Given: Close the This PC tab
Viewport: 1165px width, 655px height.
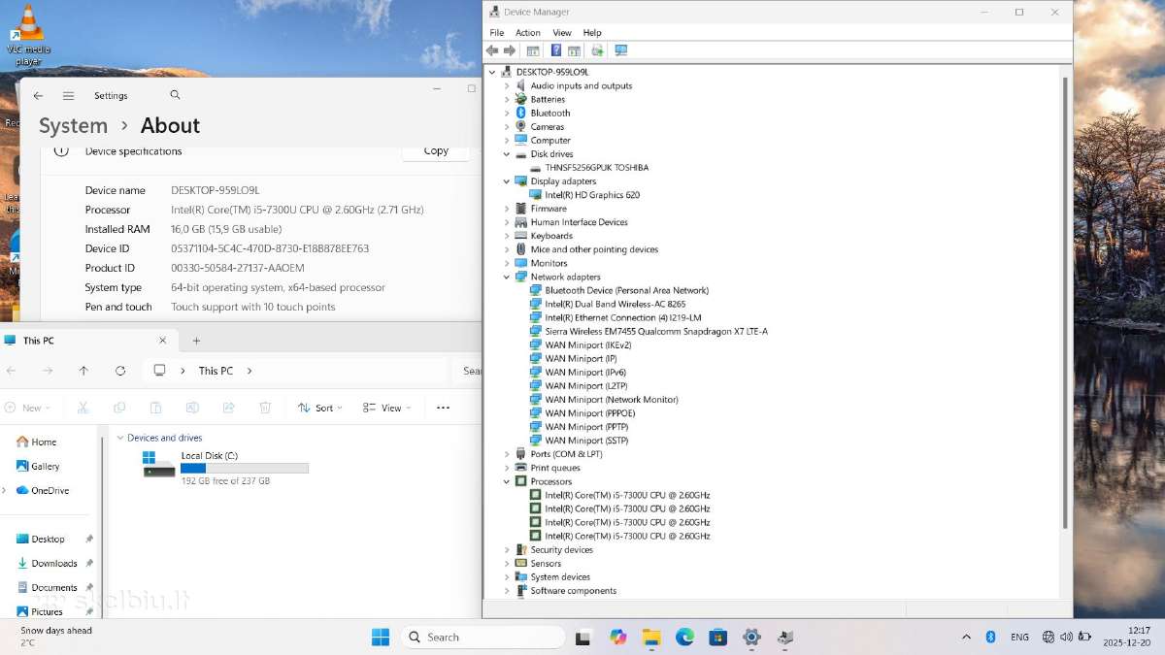Looking at the screenshot, I should [x=162, y=341].
